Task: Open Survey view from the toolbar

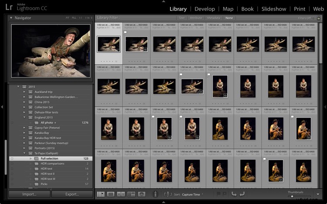Action: [x=131, y=194]
